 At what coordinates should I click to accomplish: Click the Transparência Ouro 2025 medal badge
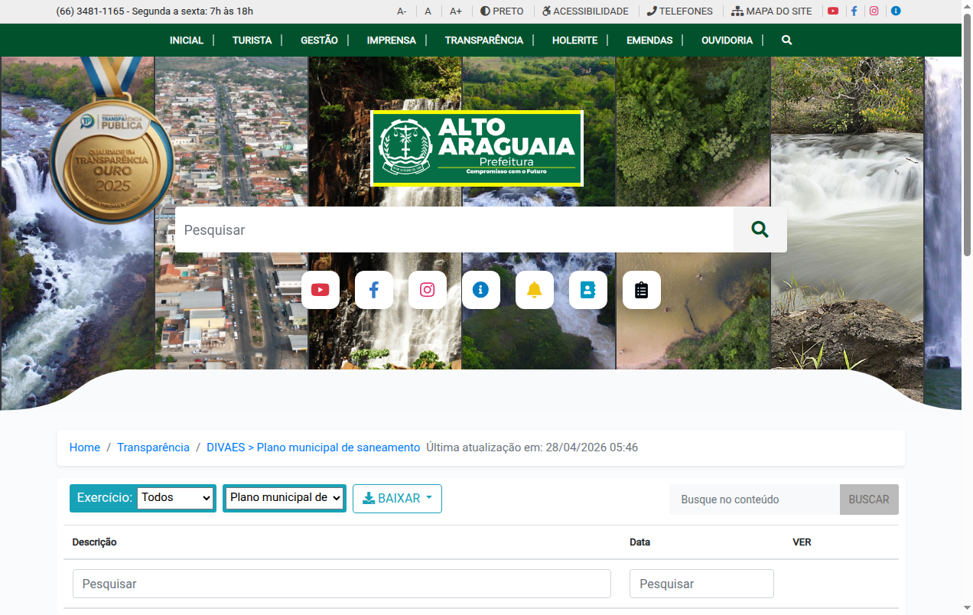click(x=112, y=142)
